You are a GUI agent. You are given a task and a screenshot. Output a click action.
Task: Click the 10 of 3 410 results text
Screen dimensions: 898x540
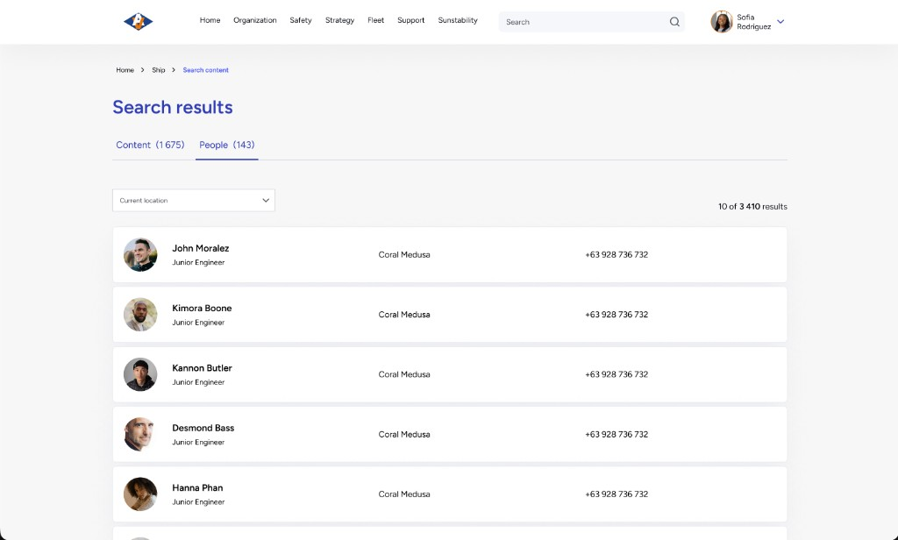tap(752, 207)
